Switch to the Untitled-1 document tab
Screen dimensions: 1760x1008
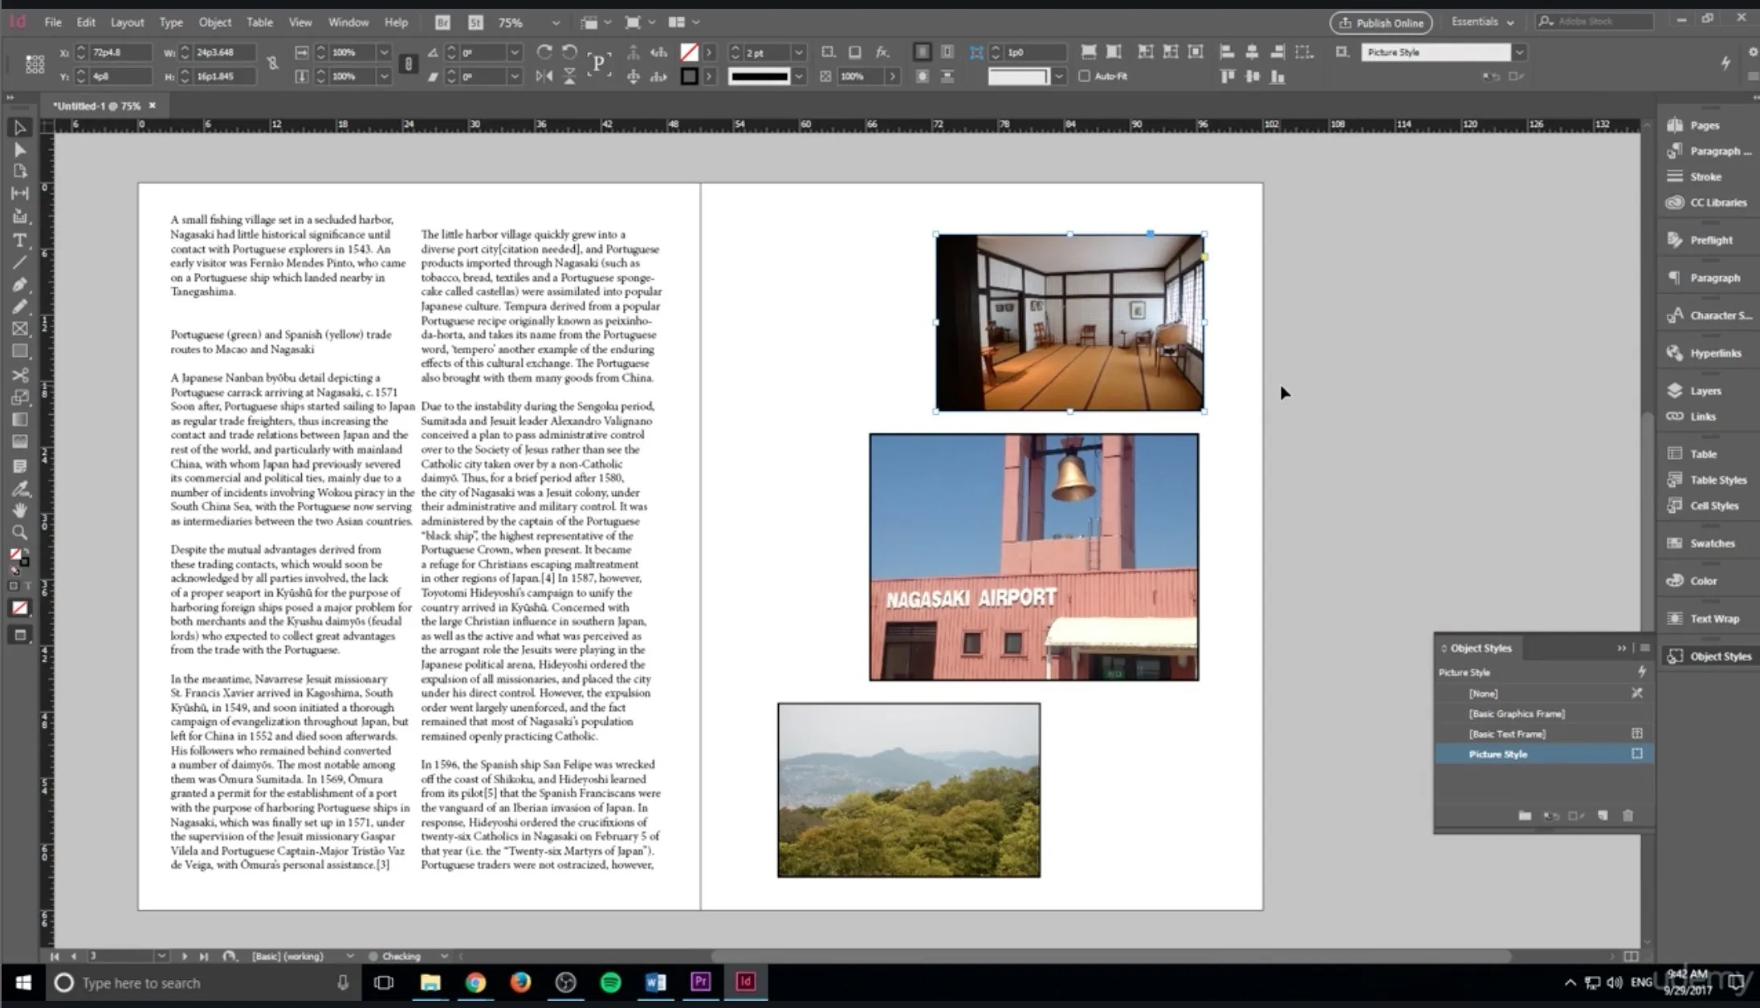[96, 105]
